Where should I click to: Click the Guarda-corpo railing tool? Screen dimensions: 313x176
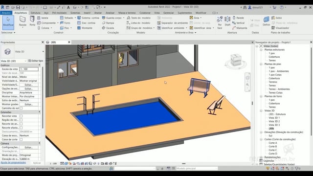click(112, 18)
